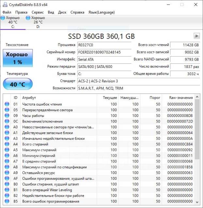Open the Язык(Language) menu
Image resolution: width=203 pixels, height=208 pixels.
pos(101,12)
